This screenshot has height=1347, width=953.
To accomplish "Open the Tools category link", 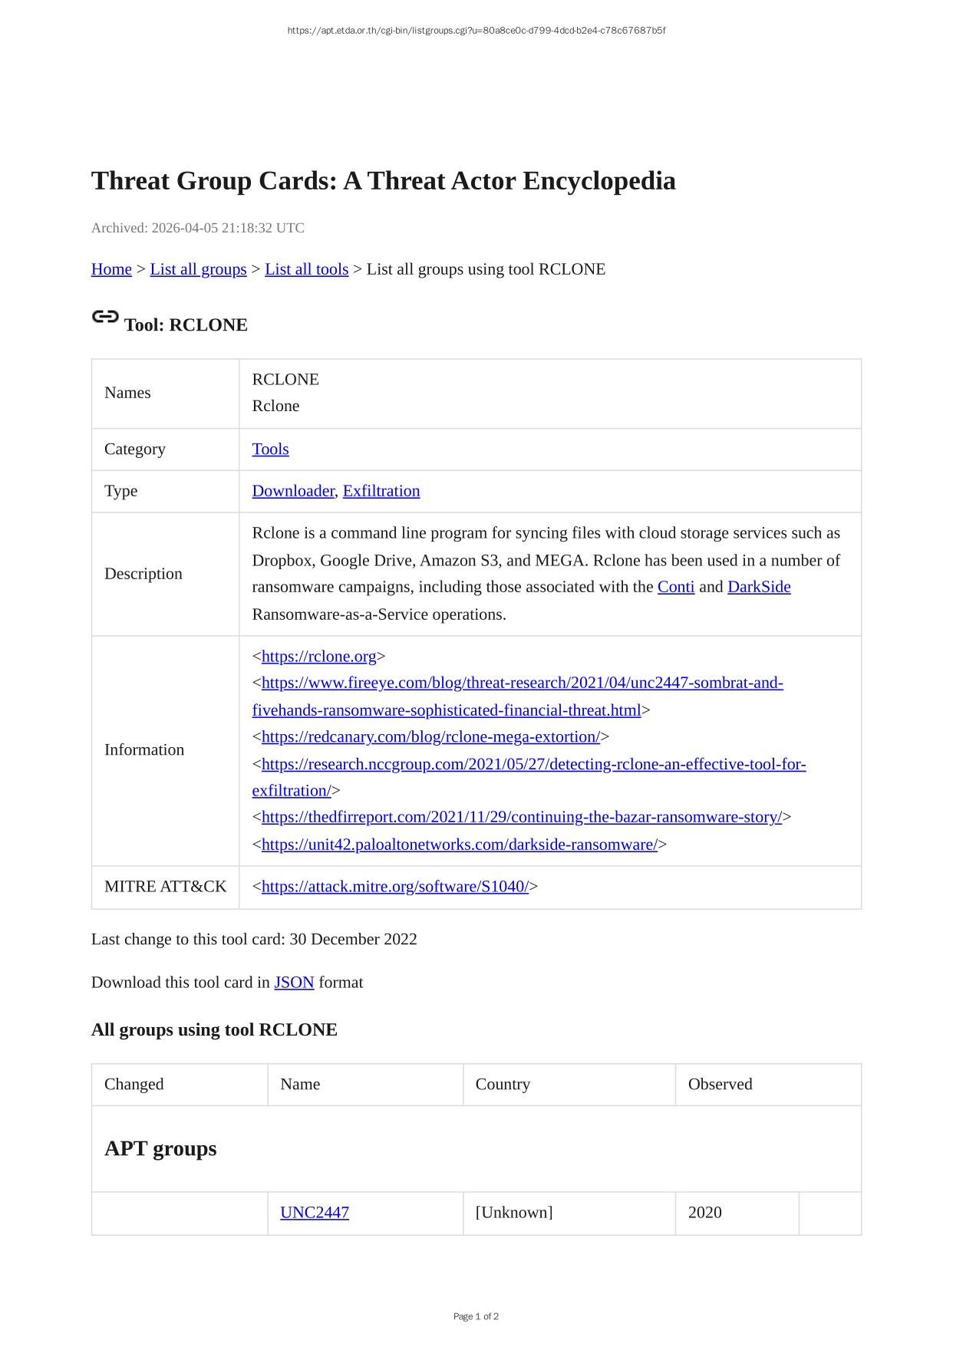I will [x=270, y=450].
